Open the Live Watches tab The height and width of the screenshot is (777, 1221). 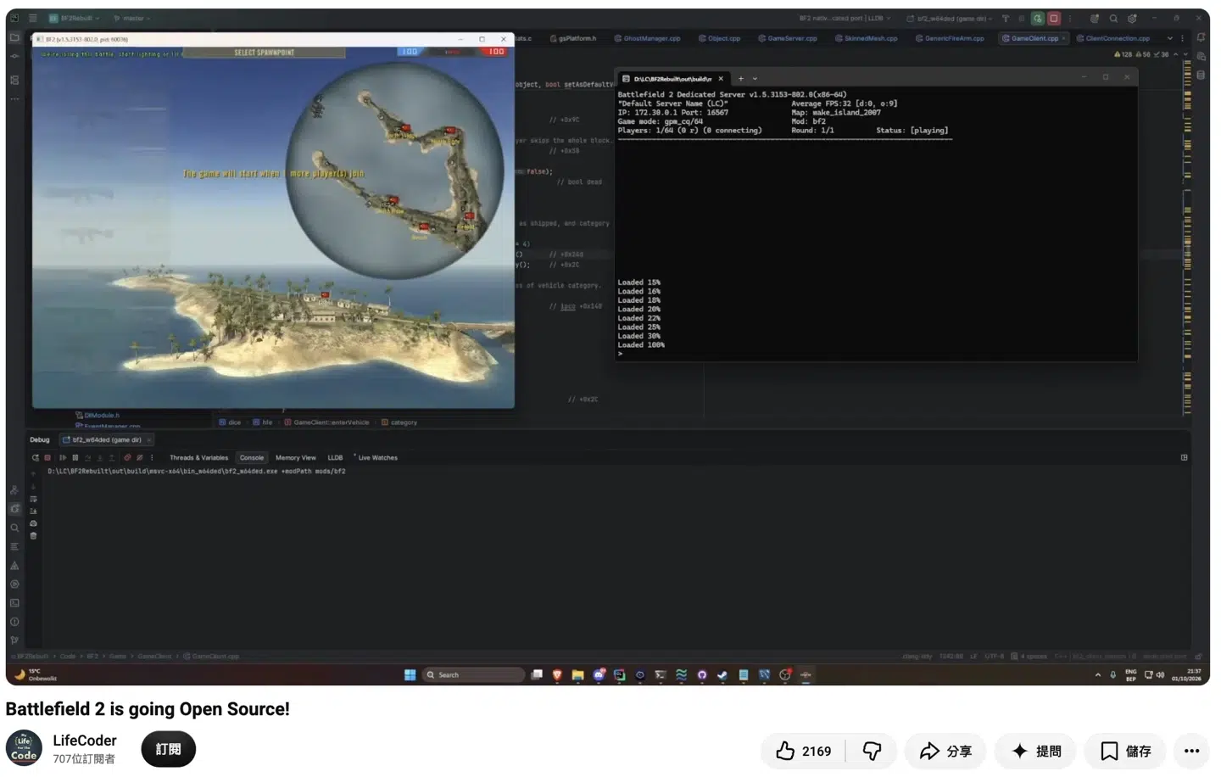coord(376,458)
